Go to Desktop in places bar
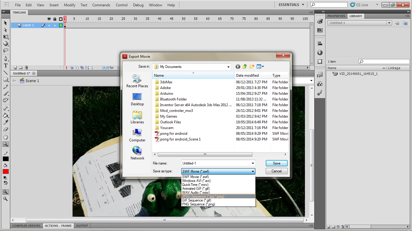This screenshot has width=412, height=231. 137,99
